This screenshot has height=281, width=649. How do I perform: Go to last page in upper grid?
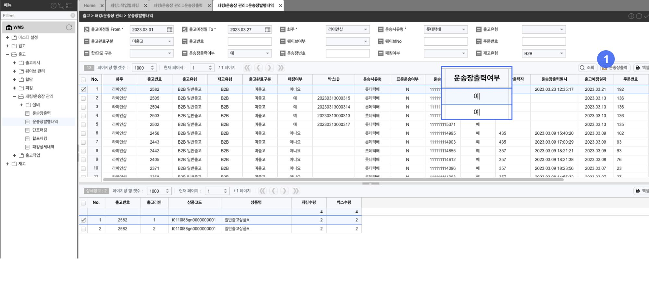pos(280,68)
